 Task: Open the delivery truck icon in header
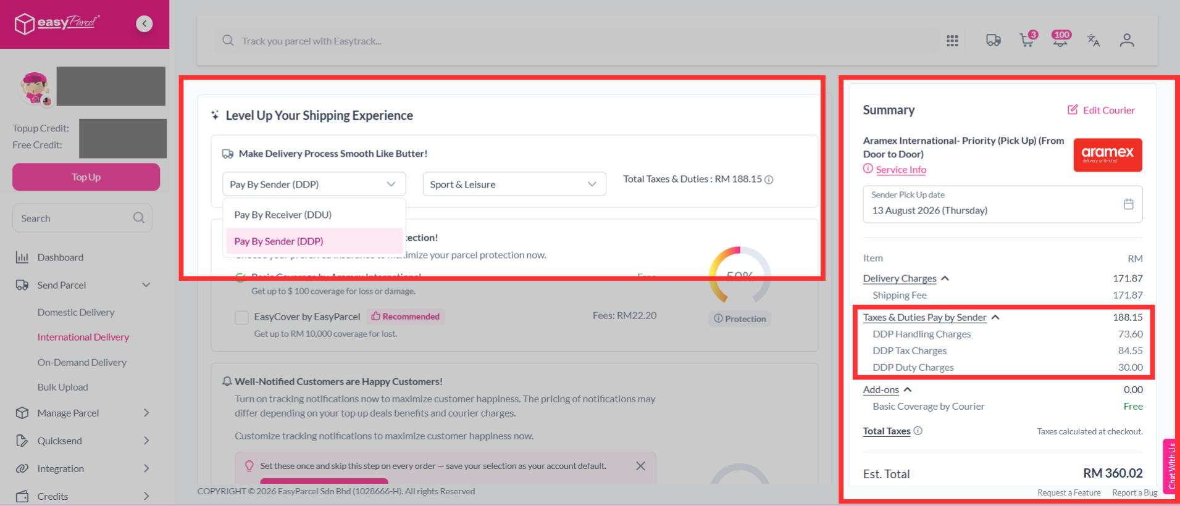coord(993,41)
